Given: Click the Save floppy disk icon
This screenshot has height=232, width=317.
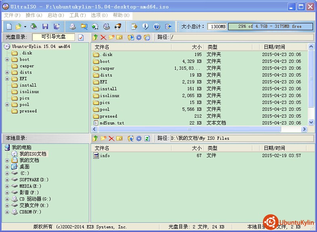Looking at the screenshot, I should coord(45,27).
